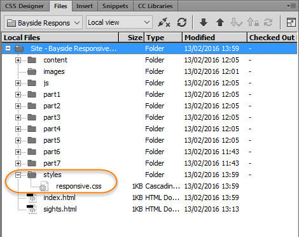Click the Check Out files icon
The width and height of the screenshot is (299, 237).
pos(236,22)
